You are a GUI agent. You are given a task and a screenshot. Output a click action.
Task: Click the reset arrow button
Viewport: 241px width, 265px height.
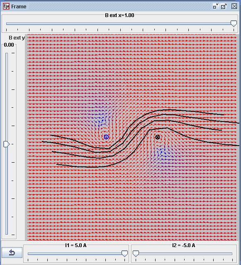12,253
